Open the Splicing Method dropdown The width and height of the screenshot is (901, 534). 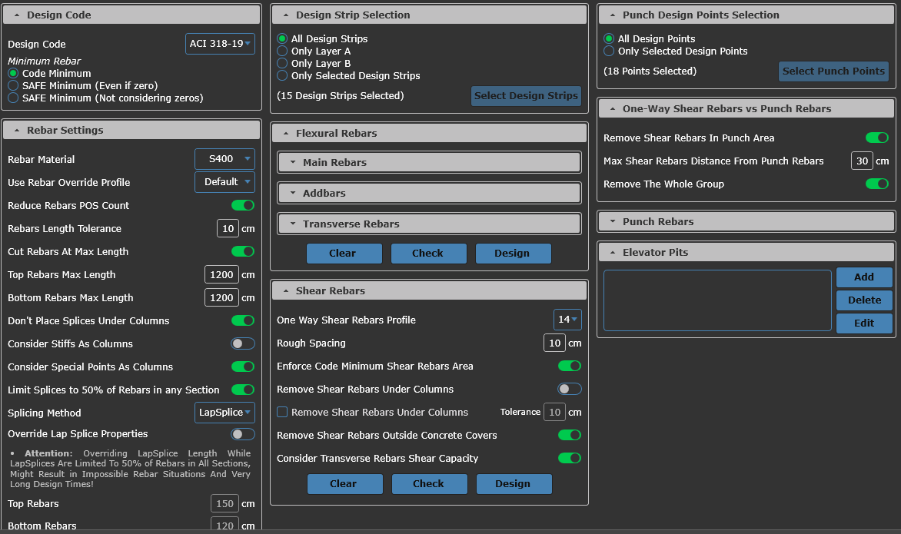tap(224, 413)
